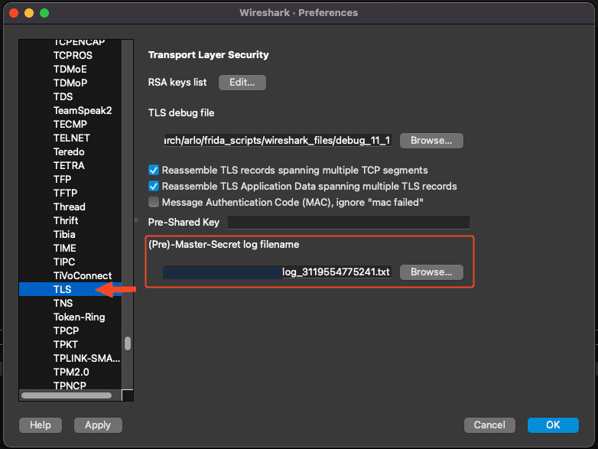Toggle reassemble TLS Application Data checkbox

pos(154,186)
